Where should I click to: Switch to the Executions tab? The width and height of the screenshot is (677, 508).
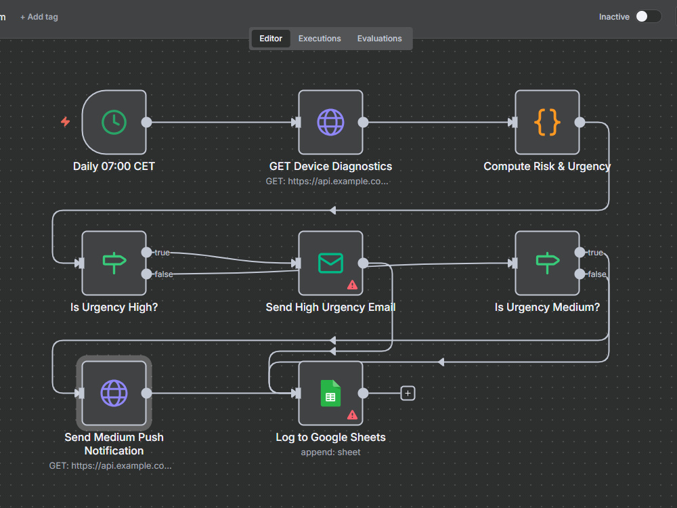(320, 39)
